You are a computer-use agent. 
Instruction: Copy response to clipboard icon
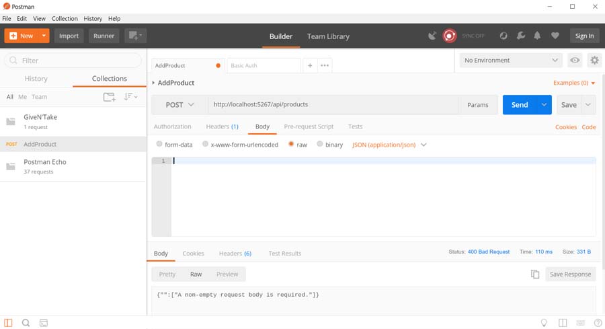click(x=535, y=275)
